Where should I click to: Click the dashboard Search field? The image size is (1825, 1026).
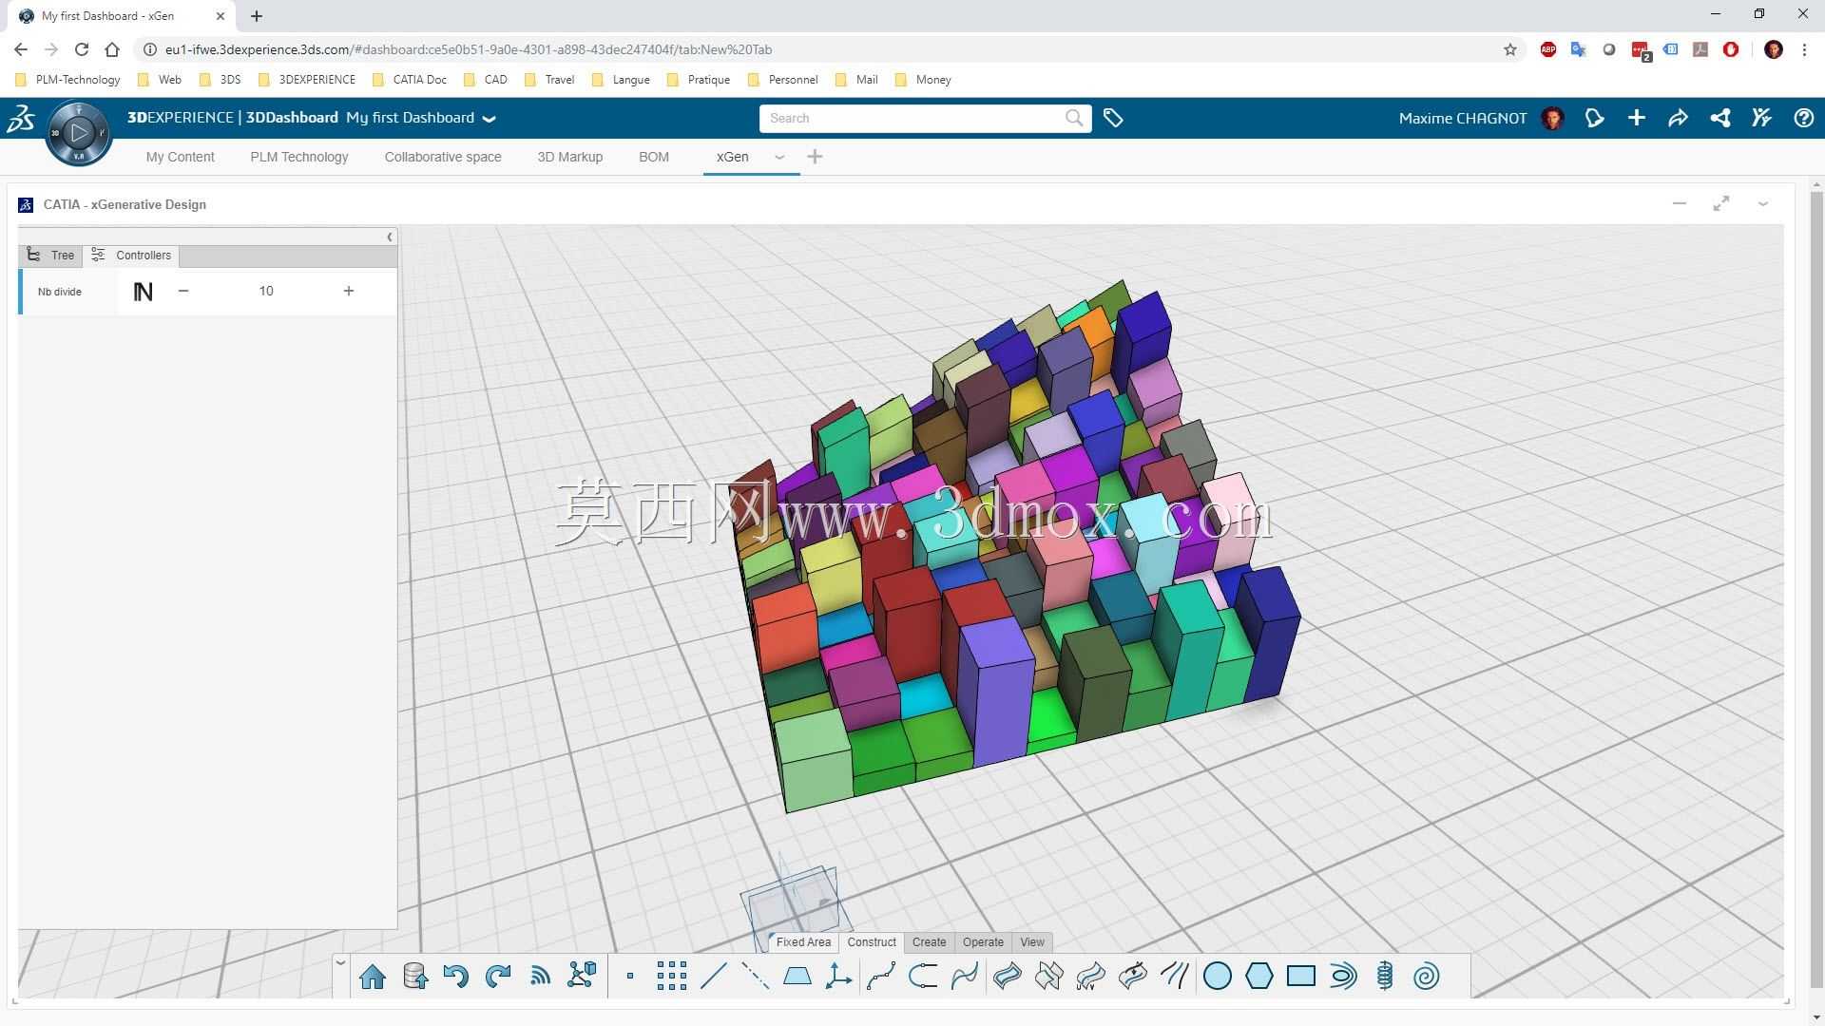(925, 118)
